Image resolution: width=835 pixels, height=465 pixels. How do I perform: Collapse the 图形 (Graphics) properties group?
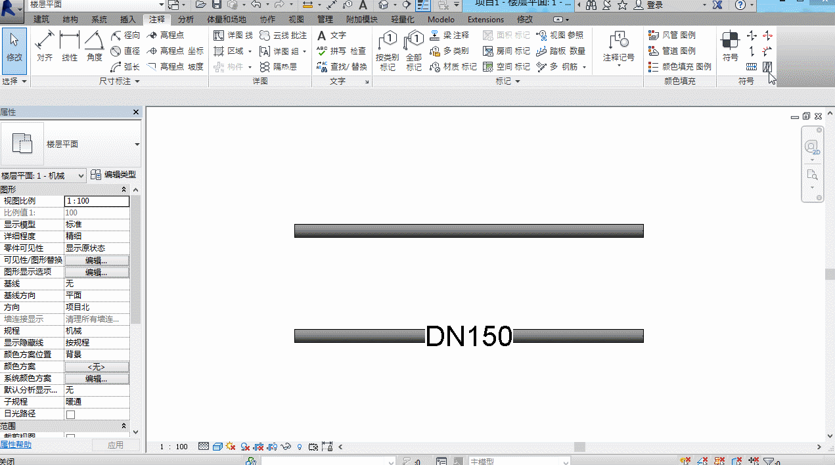click(124, 189)
